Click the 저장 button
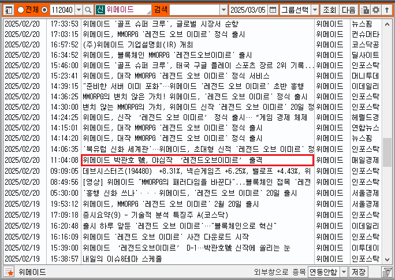The image size is (395, 280). (x=359, y=272)
